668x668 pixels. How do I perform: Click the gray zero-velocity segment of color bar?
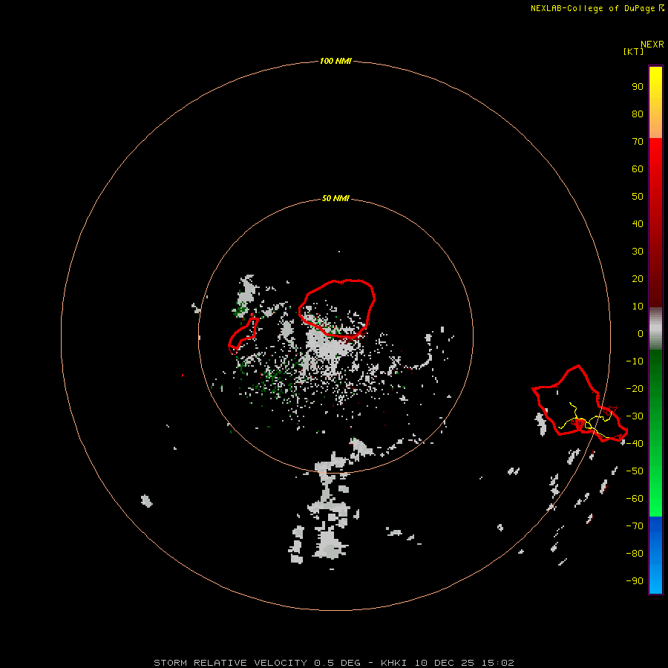655,329
